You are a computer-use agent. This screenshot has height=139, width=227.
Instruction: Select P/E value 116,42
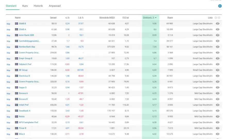[126, 105]
